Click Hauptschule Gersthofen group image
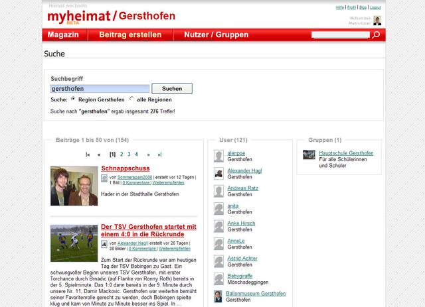Viewport: 425px width, 307px height. (x=309, y=154)
